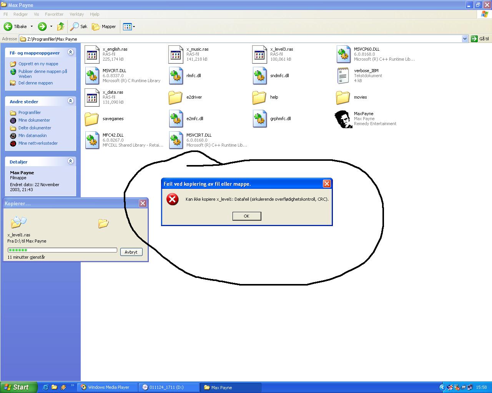Open the Verktøy menu
The image size is (492, 393).
click(x=76, y=14)
